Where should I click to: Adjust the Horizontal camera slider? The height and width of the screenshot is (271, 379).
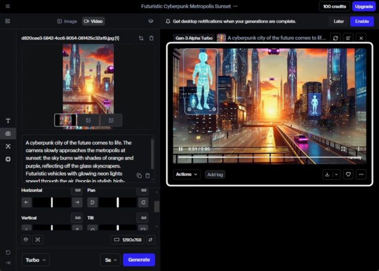click(52, 202)
